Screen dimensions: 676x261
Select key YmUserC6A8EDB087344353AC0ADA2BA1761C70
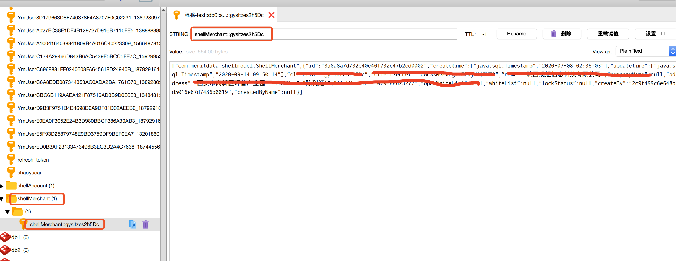pos(89,82)
